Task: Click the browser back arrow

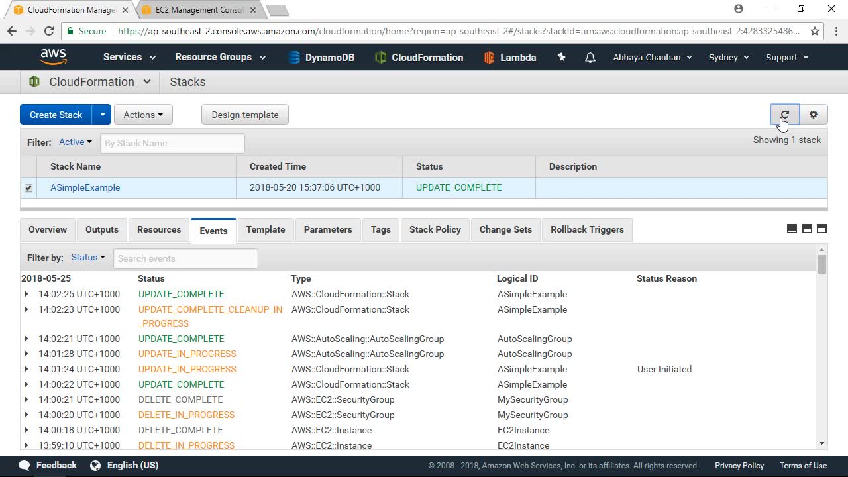Action: (12, 31)
